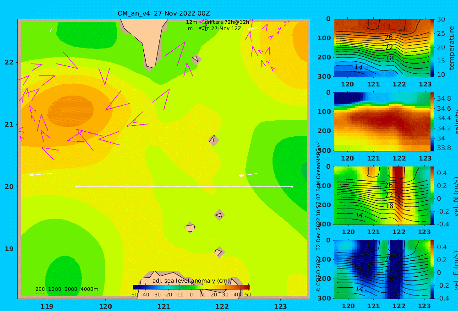Click the sea level anomaly colorbar on the map
458x311 pixels.
(191, 287)
